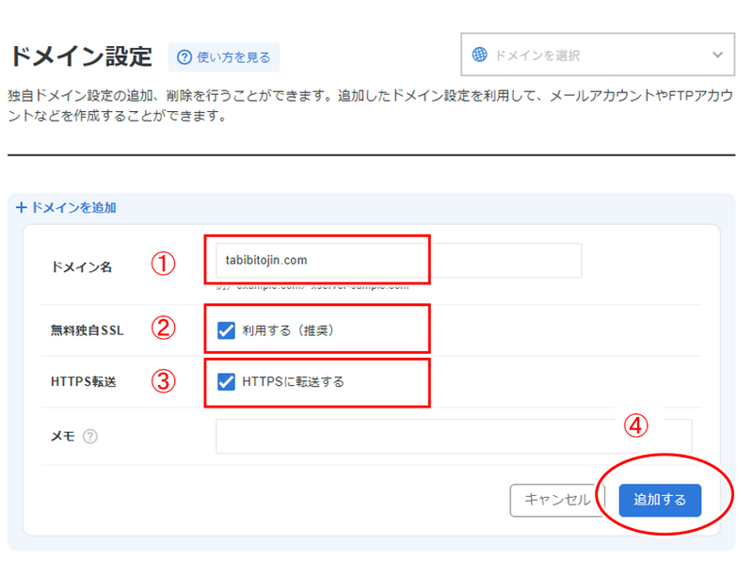
Task: Focus the ドメイン名 input with tabibitojin.com
Action: pyautogui.click(x=398, y=261)
